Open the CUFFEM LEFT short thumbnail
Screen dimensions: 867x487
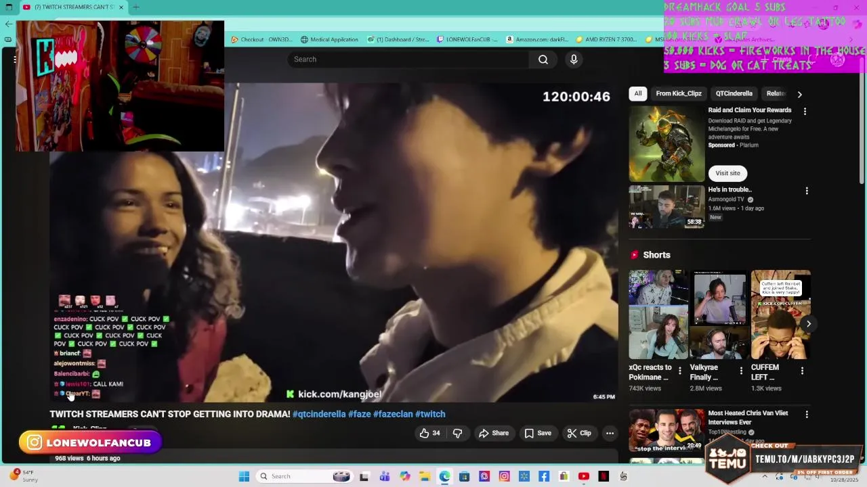coord(780,315)
